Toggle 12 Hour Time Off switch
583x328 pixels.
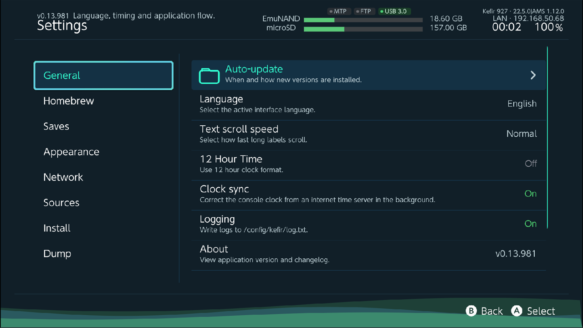531,164
